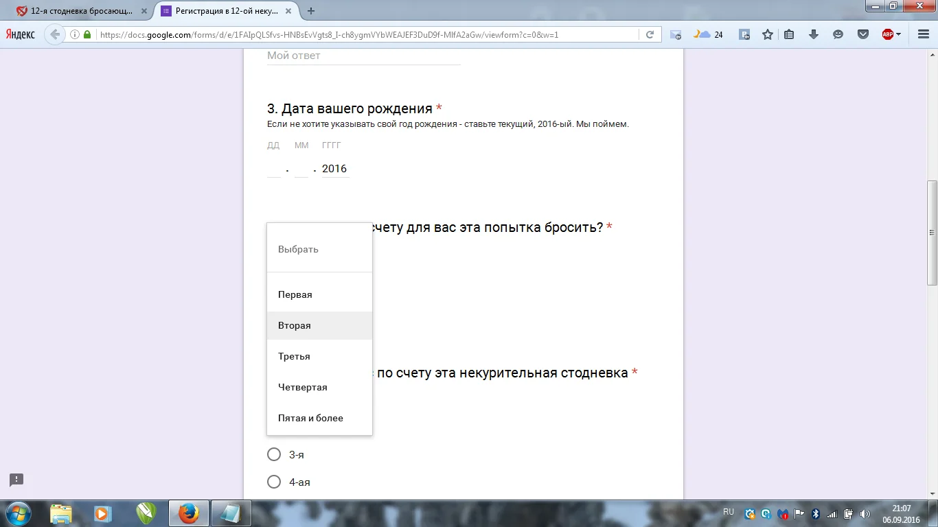This screenshot has height=527, width=938.
Task: Click the weather widget showing 24
Action: click(x=708, y=34)
